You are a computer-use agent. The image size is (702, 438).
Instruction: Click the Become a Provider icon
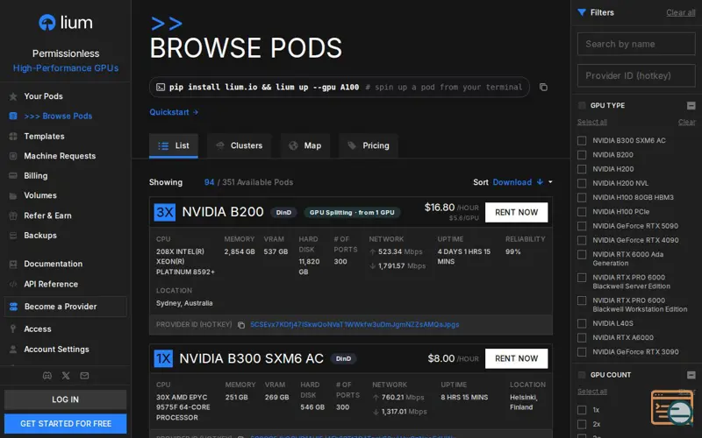tap(13, 307)
